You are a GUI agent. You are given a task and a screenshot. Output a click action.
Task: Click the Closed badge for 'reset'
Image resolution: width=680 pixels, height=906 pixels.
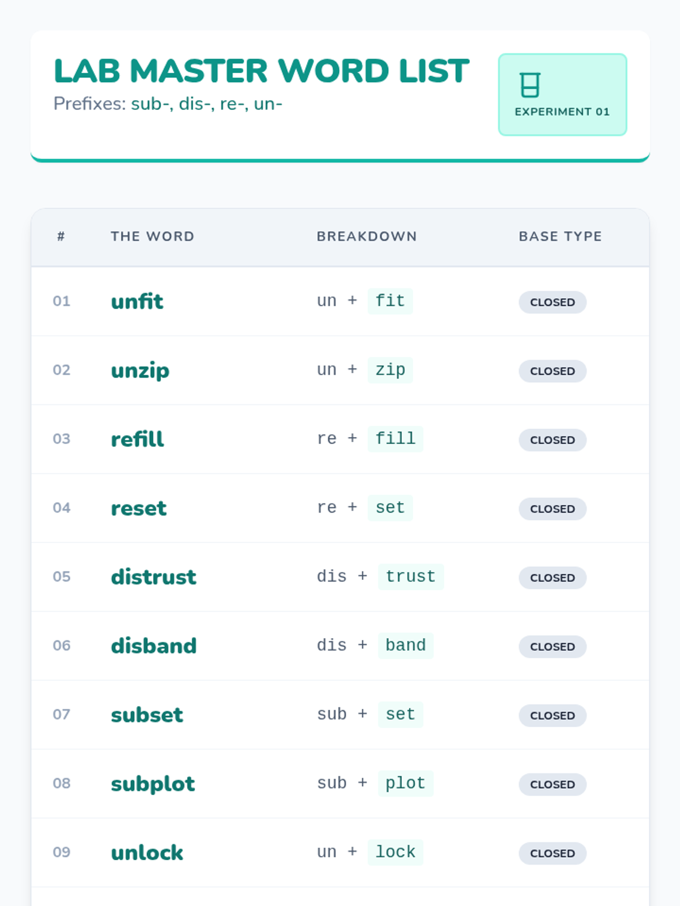click(552, 508)
